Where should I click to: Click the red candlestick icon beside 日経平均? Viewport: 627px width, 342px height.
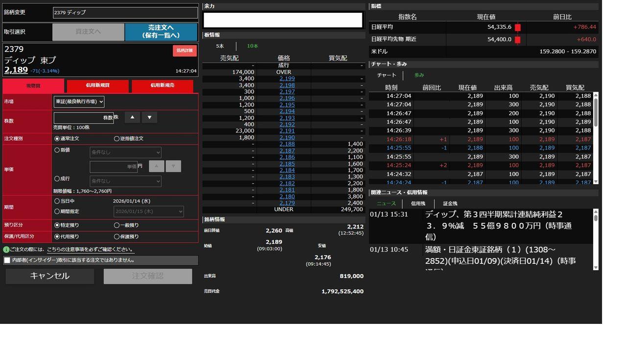coord(518,27)
